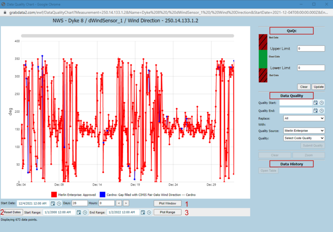
Task: Step to the next window with the > arrow
Action: [126, 203]
